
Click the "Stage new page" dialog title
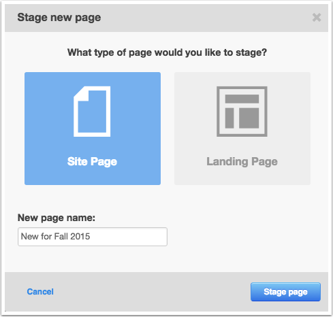click(x=59, y=18)
